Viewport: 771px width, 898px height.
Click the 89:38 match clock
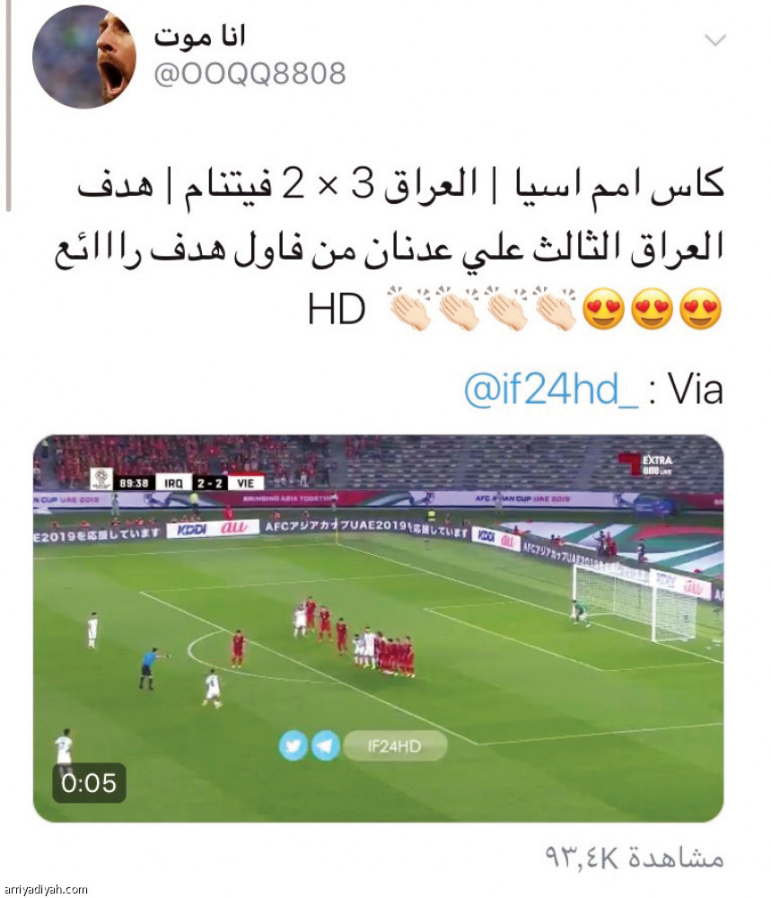pyautogui.click(x=134, y=483)
